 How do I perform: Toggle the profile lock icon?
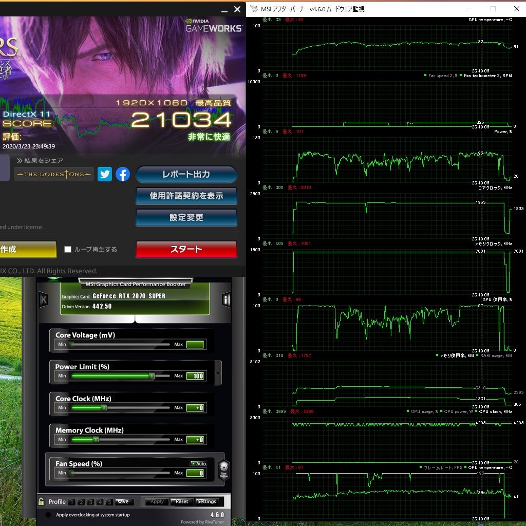(x=41, y=501)
